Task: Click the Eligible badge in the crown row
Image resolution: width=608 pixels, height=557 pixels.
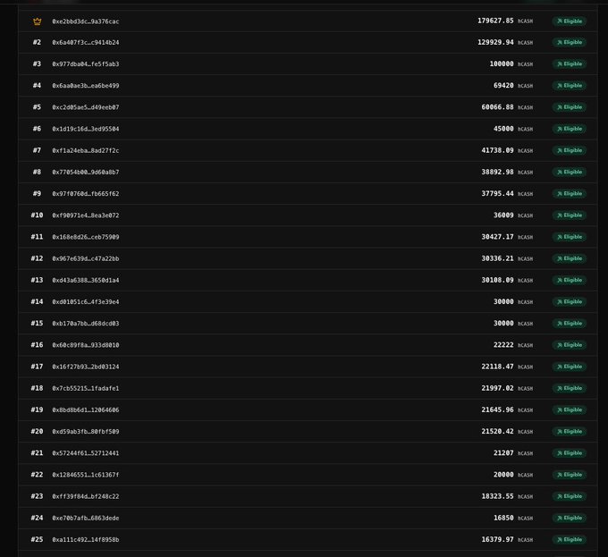Action: pos(570,21)
